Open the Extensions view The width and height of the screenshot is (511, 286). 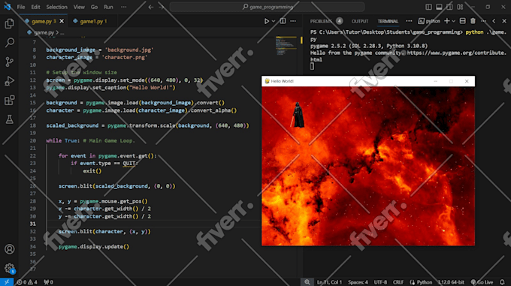pyautogui.click(x=10, y=100)
